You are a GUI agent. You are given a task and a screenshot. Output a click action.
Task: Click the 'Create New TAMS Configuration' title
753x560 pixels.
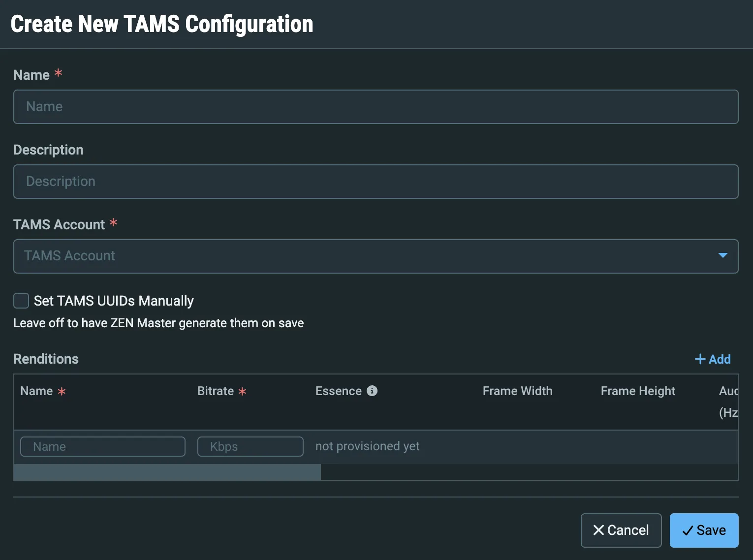(162, 24)
